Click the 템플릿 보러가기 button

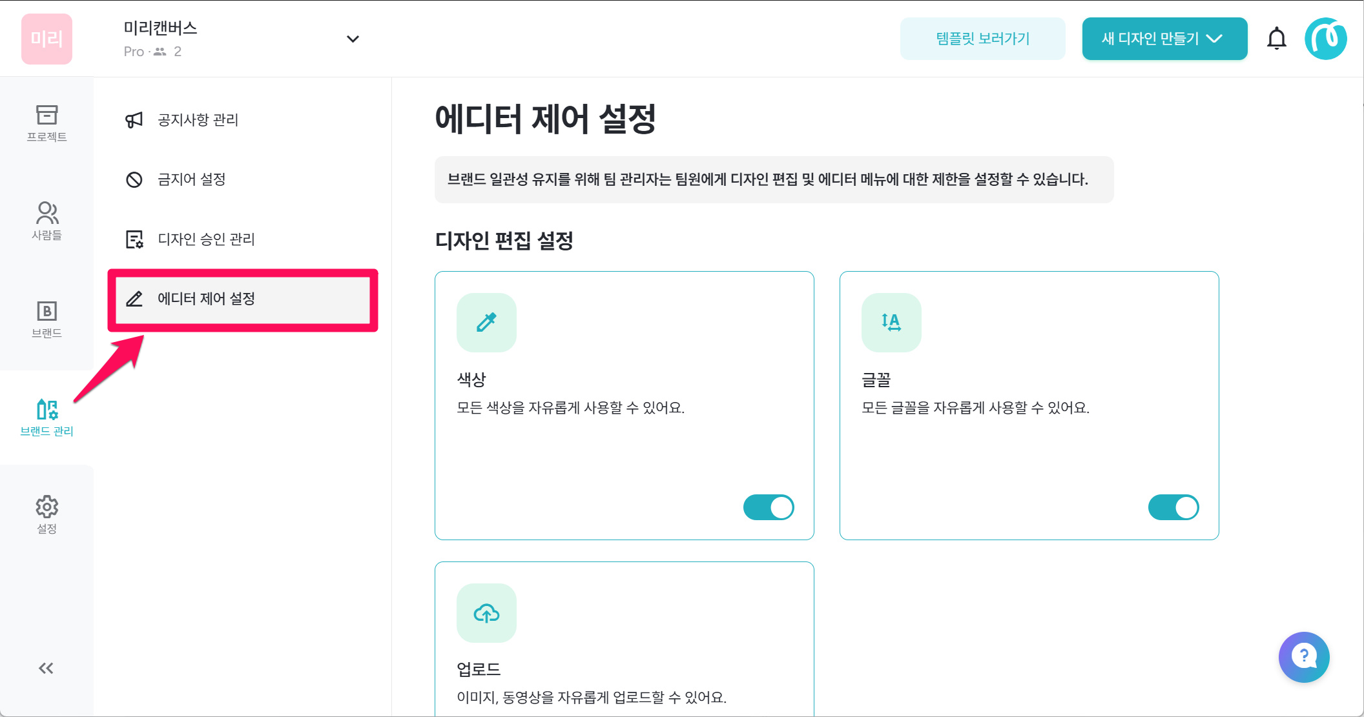(x=982, y=39)
